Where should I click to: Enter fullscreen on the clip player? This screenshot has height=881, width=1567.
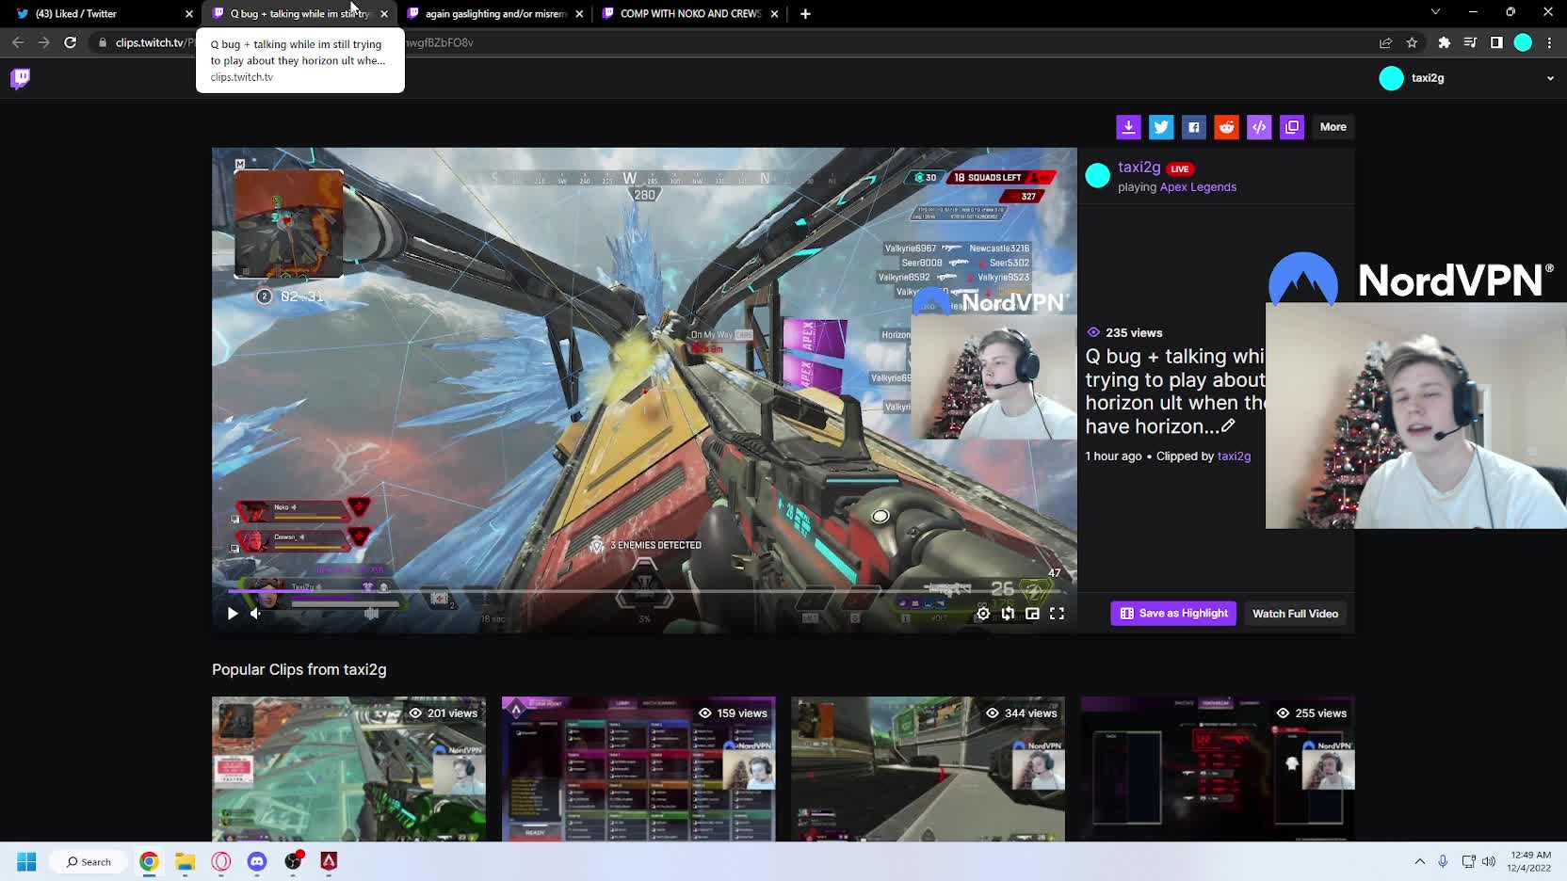coord(1057,614)
